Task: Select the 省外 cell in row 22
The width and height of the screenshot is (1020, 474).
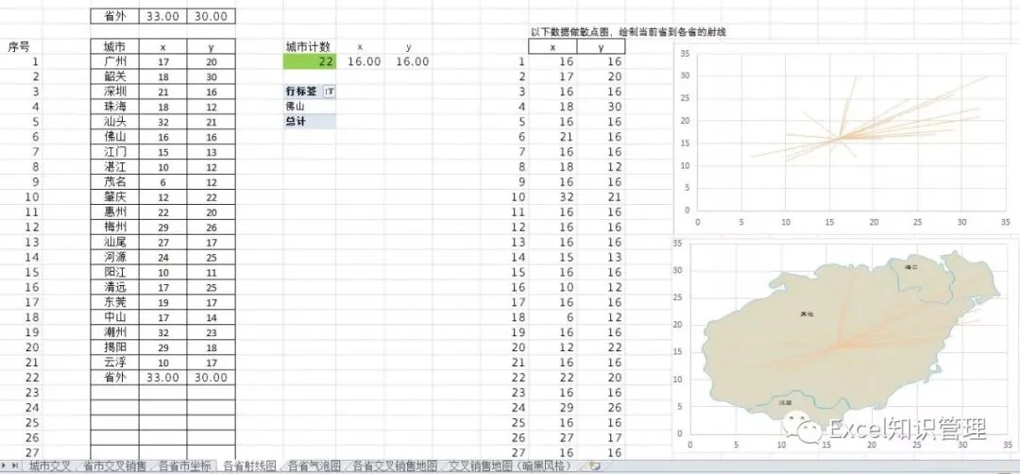Action: 114,377
